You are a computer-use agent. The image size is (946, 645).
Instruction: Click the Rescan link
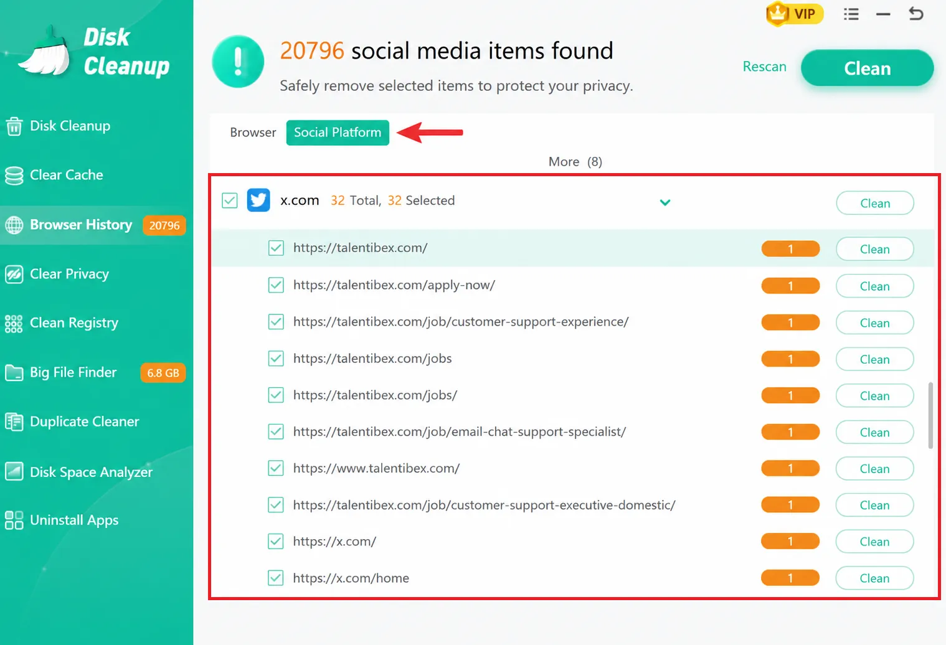[x=764, y=67]
